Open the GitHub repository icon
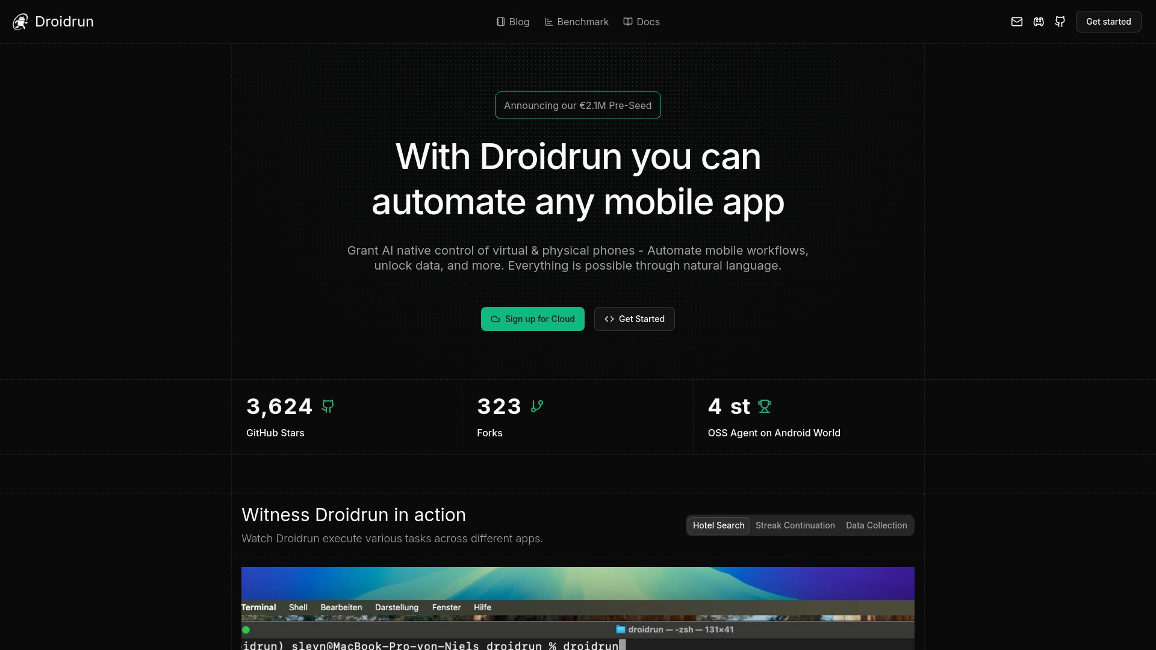 [x=1060, y=22]
